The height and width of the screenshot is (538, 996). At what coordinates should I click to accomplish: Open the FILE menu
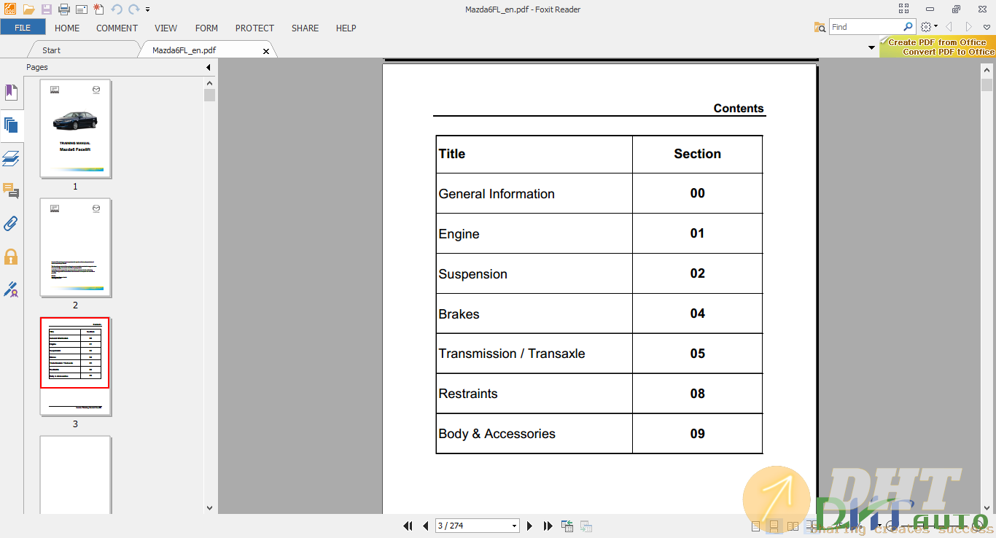23,28
